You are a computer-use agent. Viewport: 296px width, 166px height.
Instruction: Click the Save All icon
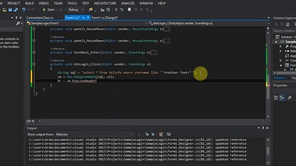tap(16, 10)
